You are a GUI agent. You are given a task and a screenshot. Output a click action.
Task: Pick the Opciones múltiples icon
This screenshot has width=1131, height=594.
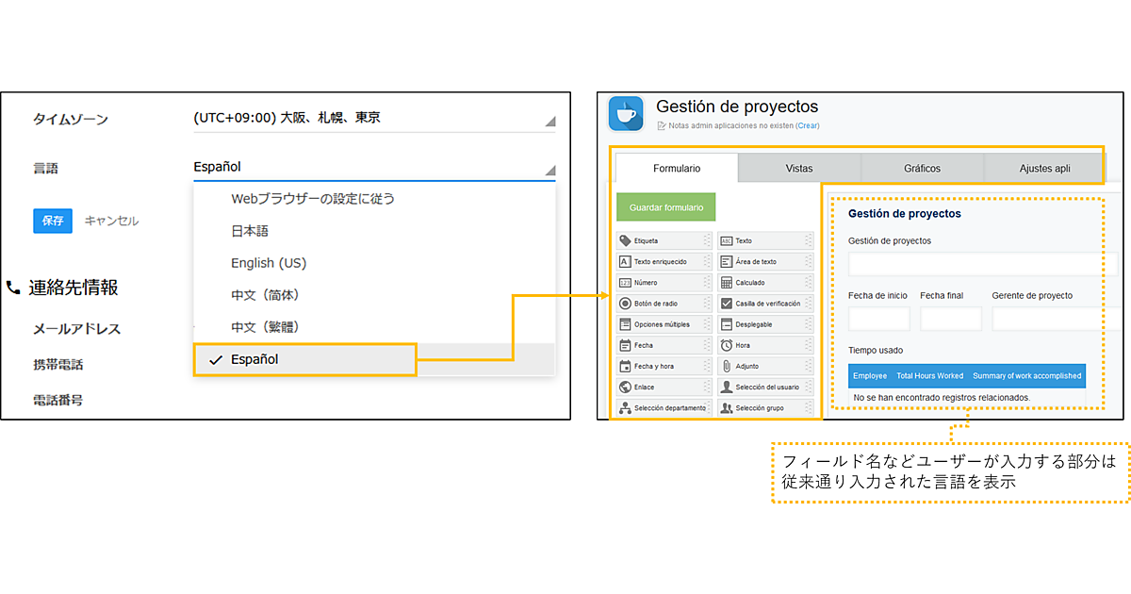626,324
